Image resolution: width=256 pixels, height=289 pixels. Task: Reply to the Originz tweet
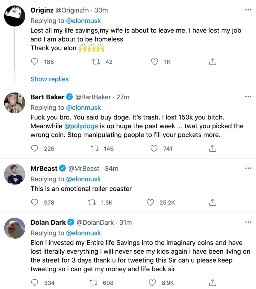pyautogui.click(x=35, y=62)
